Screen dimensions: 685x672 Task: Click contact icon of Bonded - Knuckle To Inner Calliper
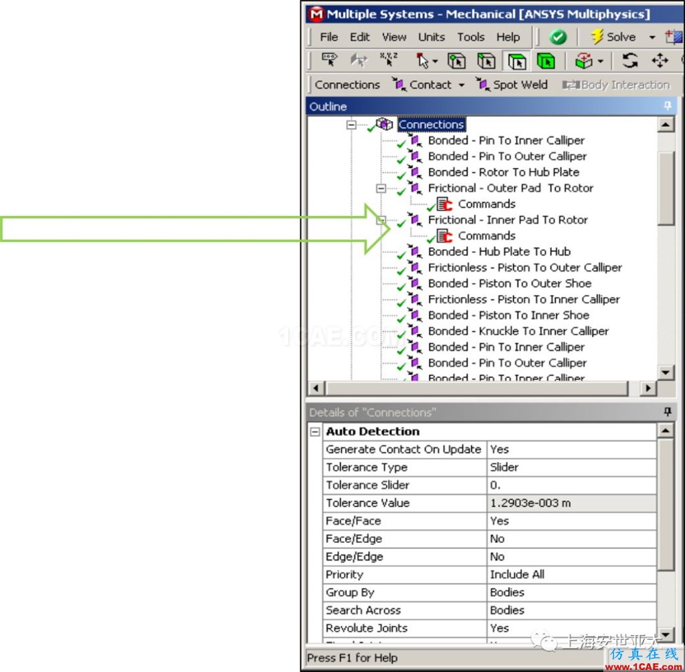(x=415, y=330)
